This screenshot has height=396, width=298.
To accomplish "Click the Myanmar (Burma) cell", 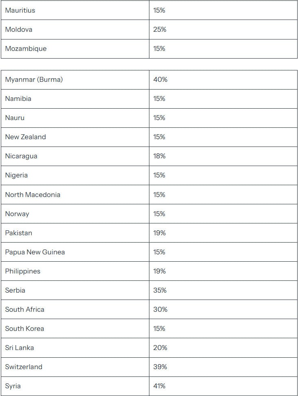I will pyautogui.click(x=34, y=79).
